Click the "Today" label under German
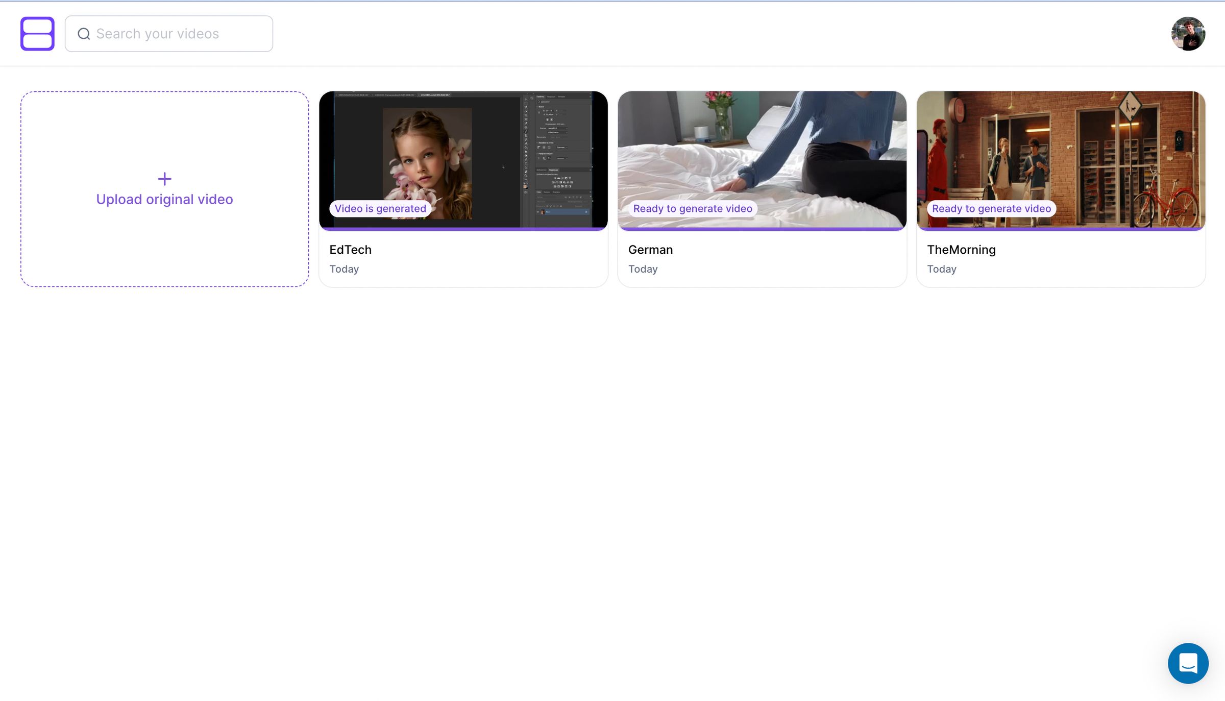Viewport: 1225px width, 701px height. point(643,269)
